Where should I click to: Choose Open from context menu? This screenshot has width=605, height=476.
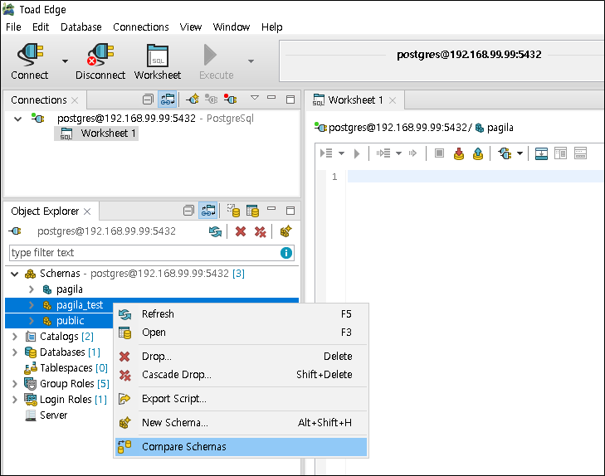(x=241, y=333)
